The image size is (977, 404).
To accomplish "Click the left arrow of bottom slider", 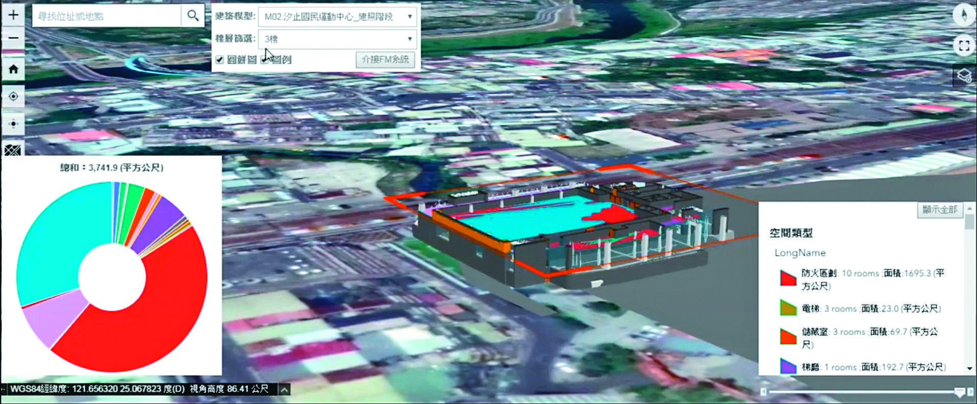I will (764, 392).
